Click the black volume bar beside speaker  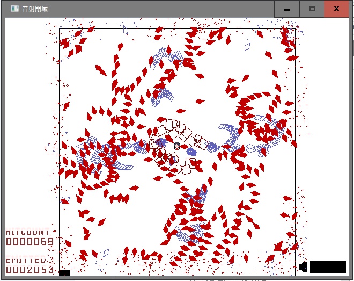[x=328, y=267]
